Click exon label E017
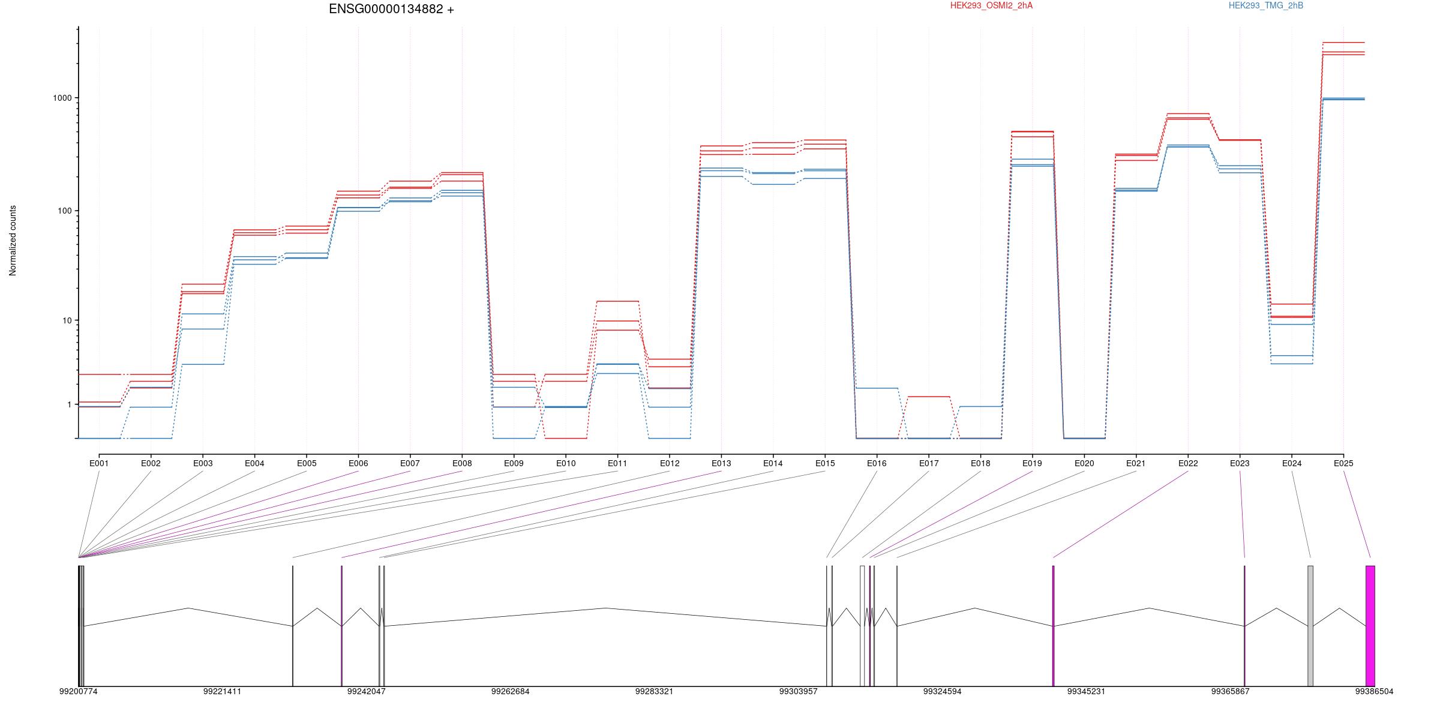Screen dimensions: 1440x720 click(929, 463)
